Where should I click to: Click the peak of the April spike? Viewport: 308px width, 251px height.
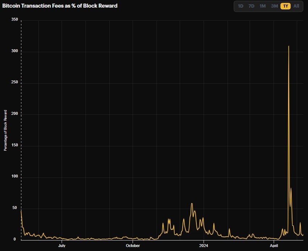[288, 46]
